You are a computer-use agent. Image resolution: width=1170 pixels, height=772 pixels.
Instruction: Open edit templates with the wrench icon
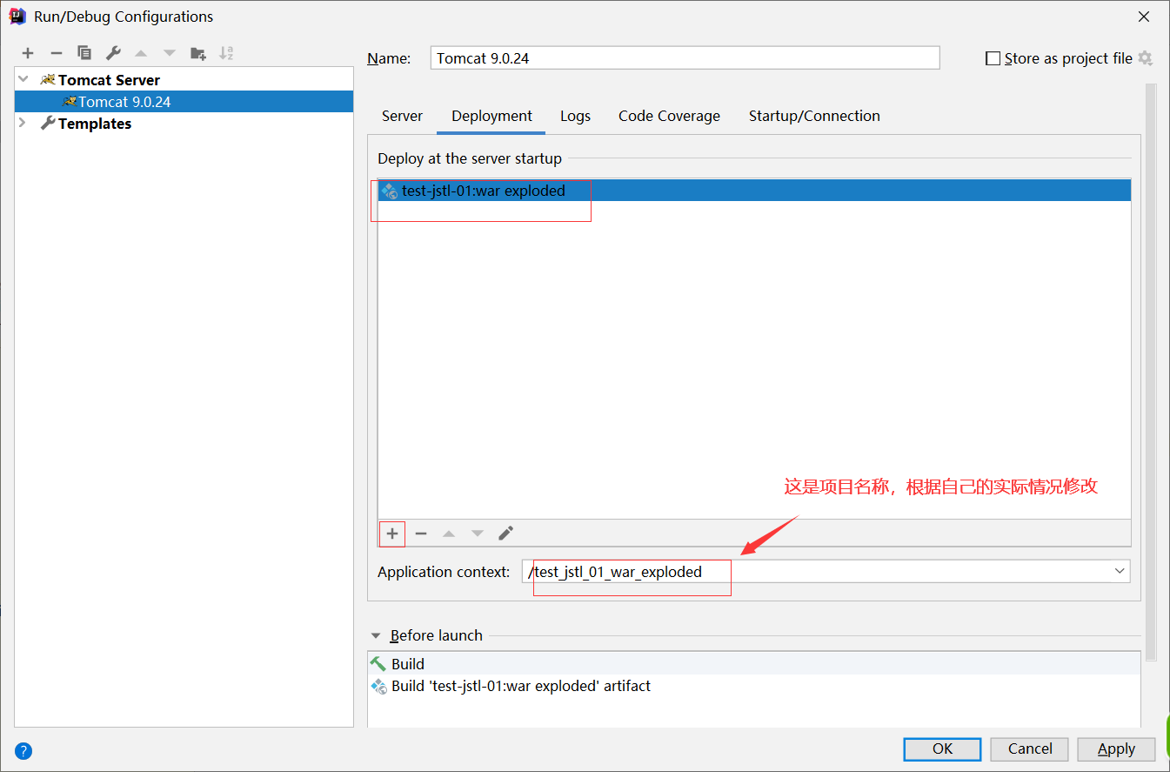pyautogui.click(x=112, y=52)
